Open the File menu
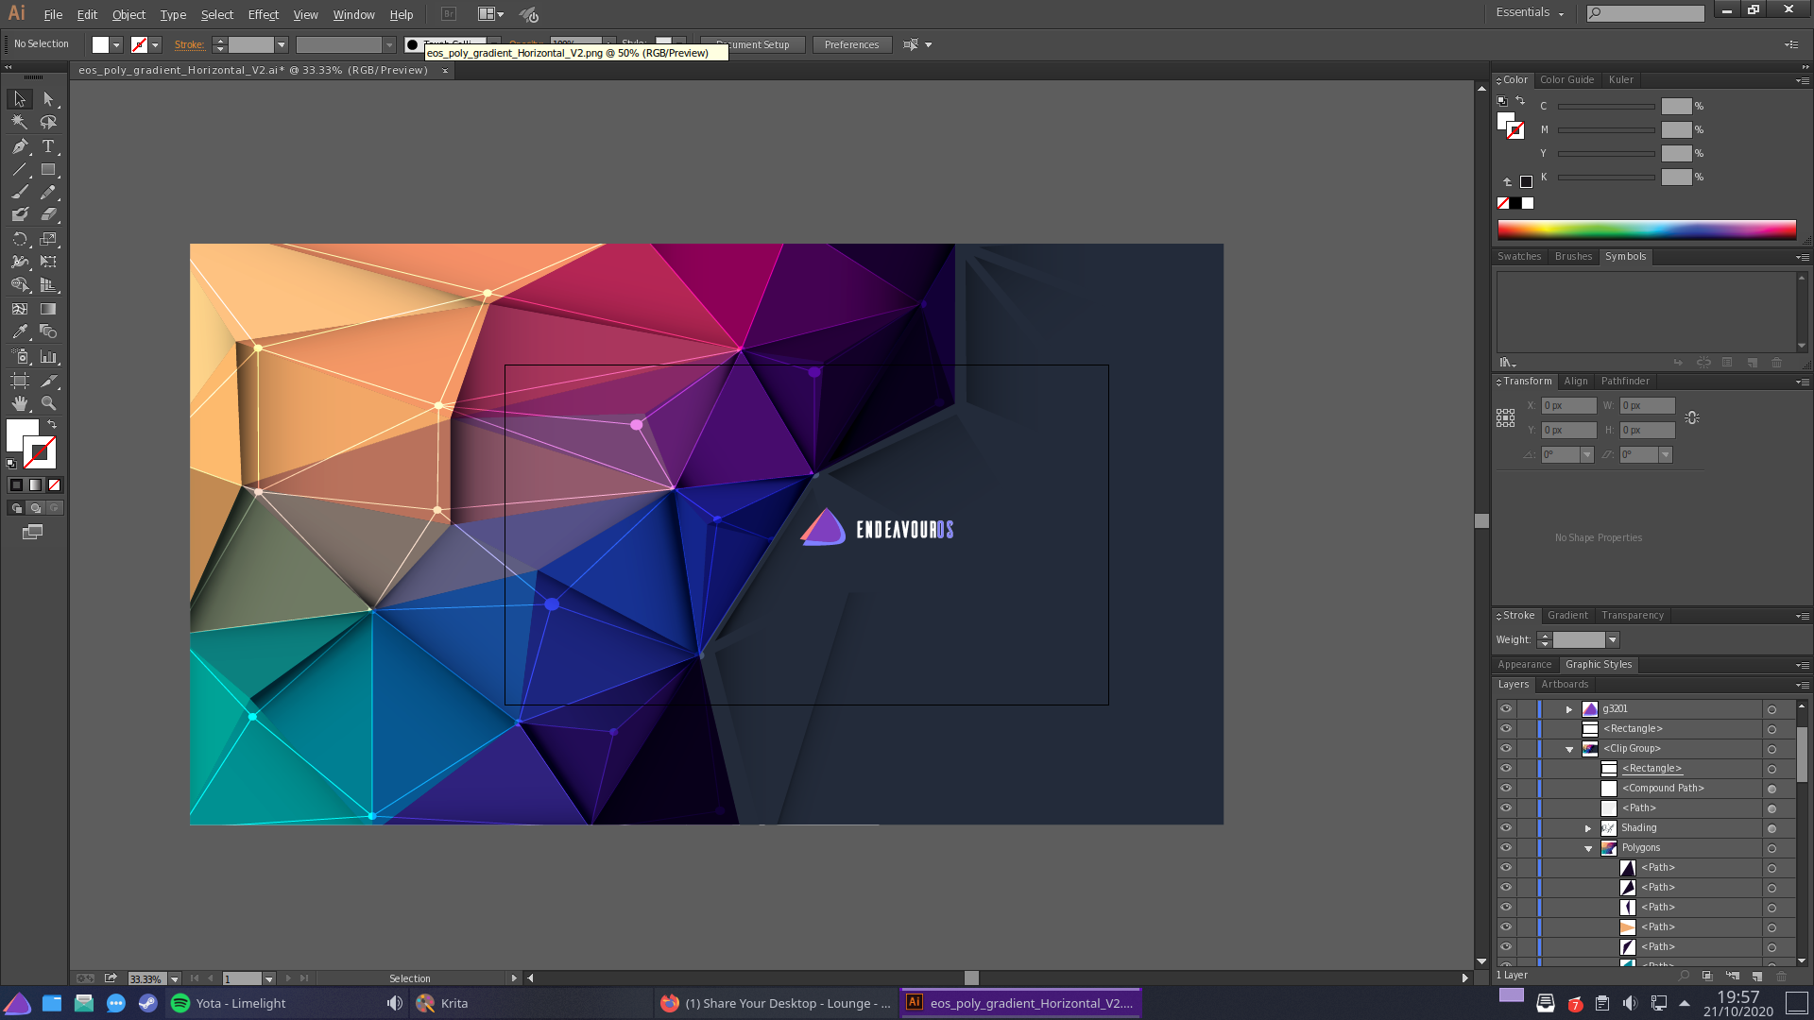This screenshot has width=1814, height=1020. 53,14
